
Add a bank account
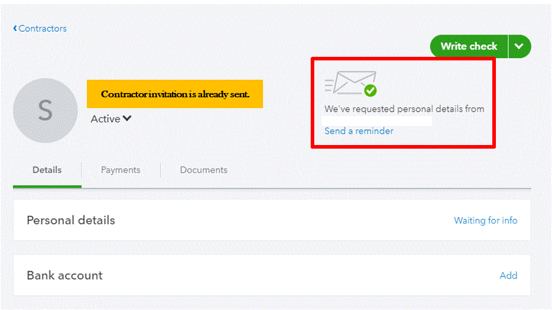click(509, 276)
